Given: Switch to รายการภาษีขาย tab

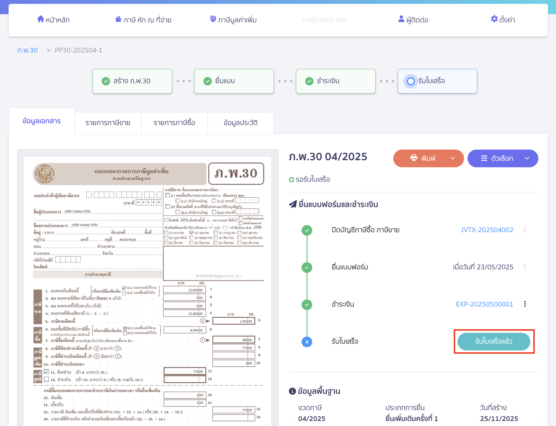Looking at the screenshot, I should click(x=108, y=123).
